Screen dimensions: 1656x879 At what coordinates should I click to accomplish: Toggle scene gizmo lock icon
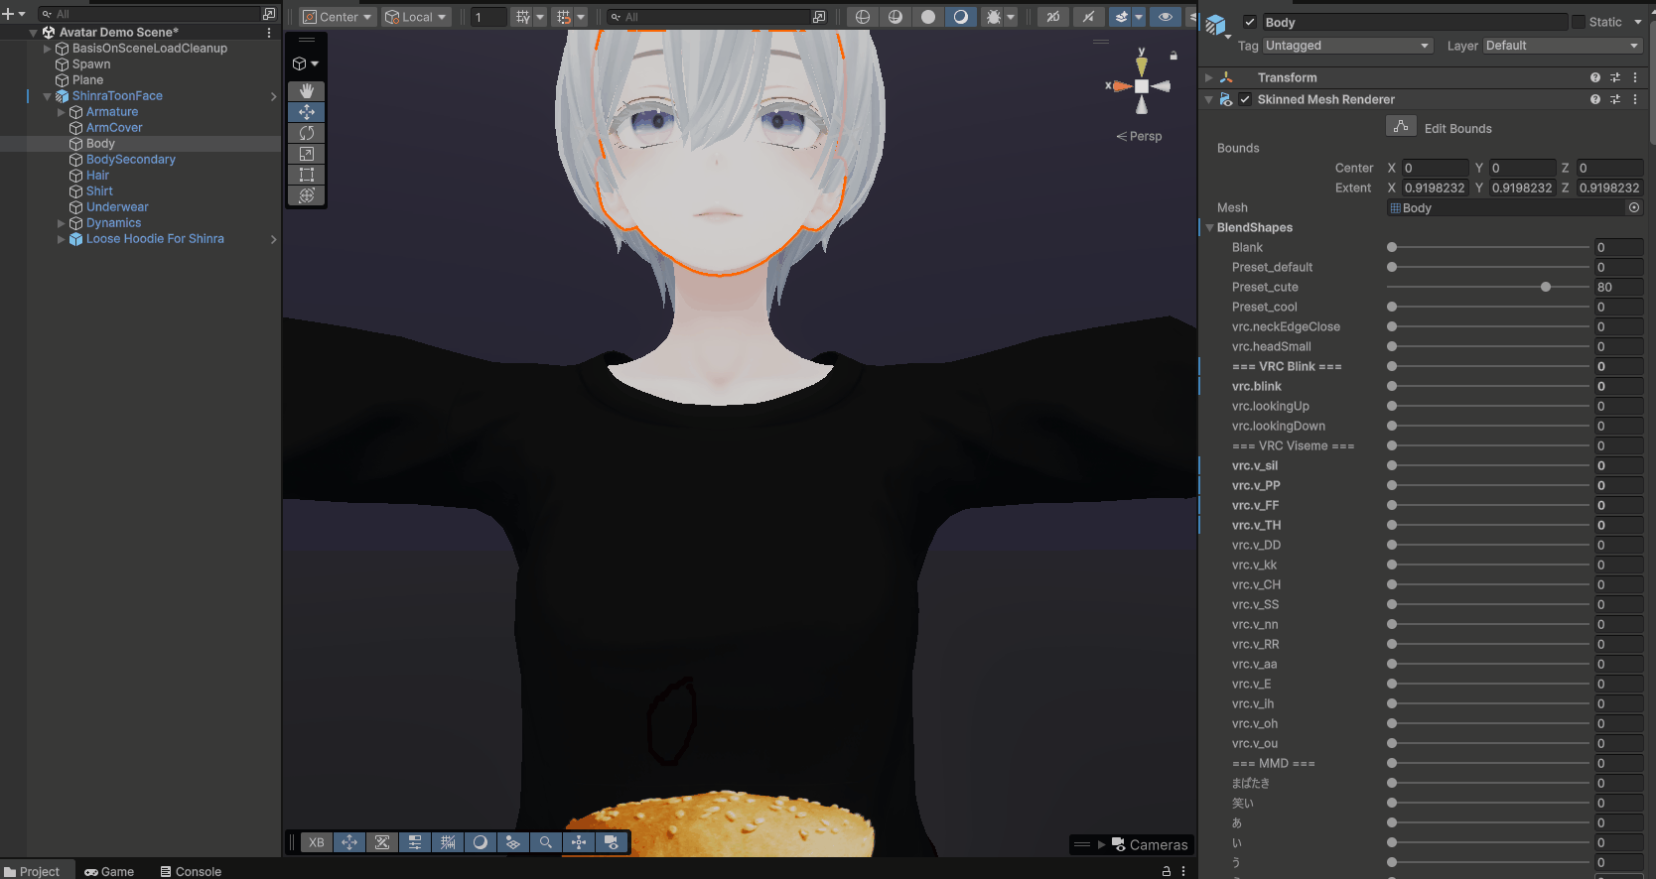pos(1173,56)
